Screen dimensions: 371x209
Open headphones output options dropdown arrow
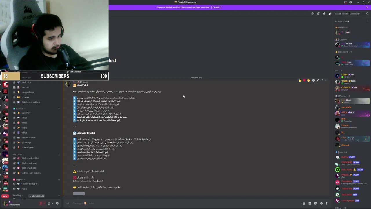[x=52, y=203]
